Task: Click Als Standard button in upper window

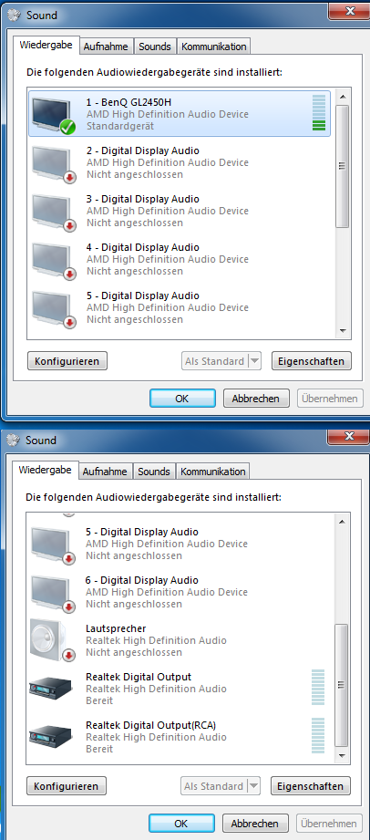Action: click(x=215, y=361)
